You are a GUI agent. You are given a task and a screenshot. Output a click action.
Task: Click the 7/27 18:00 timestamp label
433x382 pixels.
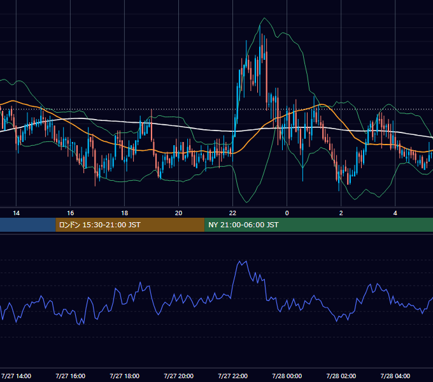(x=125, y=376)
